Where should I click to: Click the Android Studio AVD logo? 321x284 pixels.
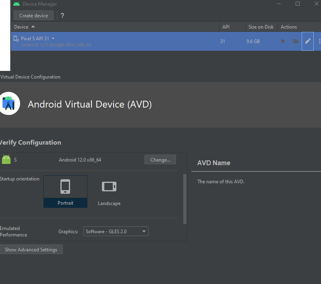[x=8, y=104]
